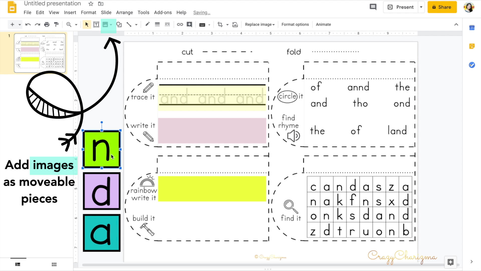This screenshot has width=481, height=271.
Task: Click the link insert icon in toolbar
Action: pyautogui.click(x=180, y=24)
